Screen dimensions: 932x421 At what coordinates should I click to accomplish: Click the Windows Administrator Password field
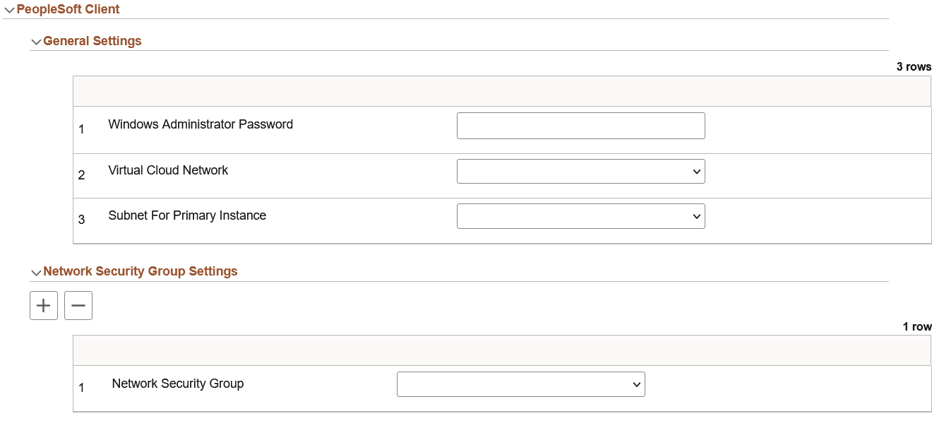(x=580, y=125)
